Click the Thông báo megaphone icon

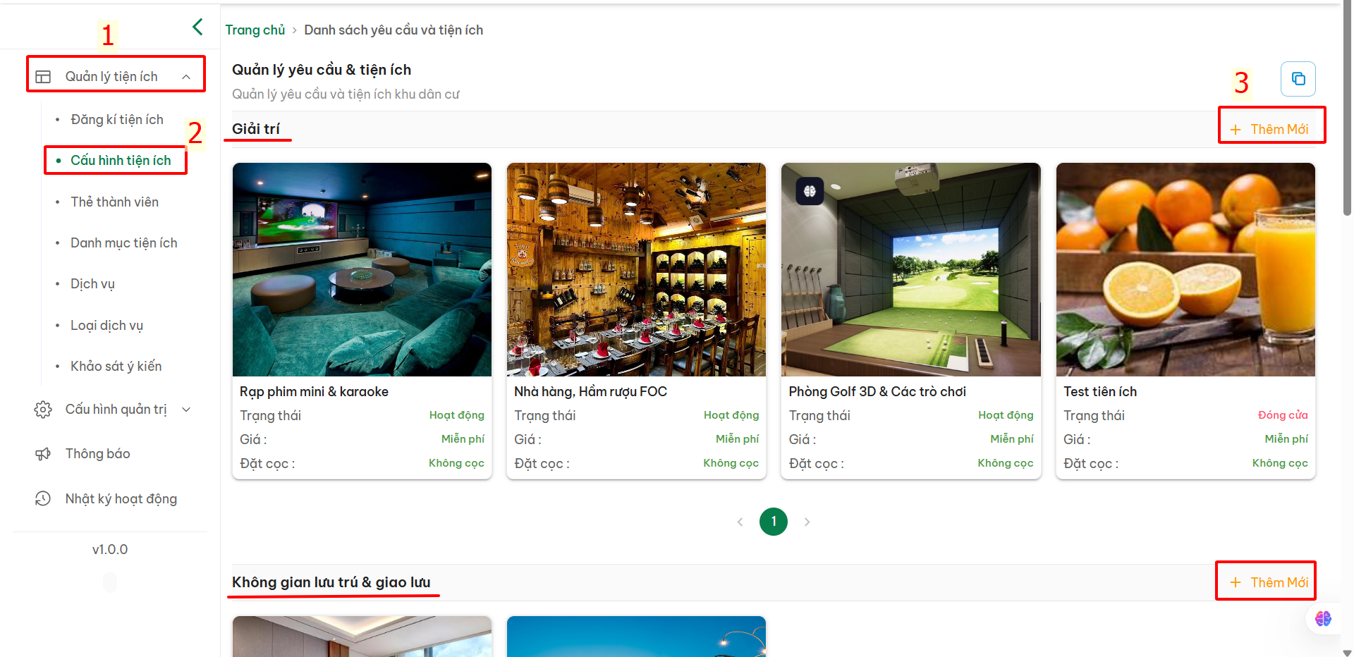43,454
